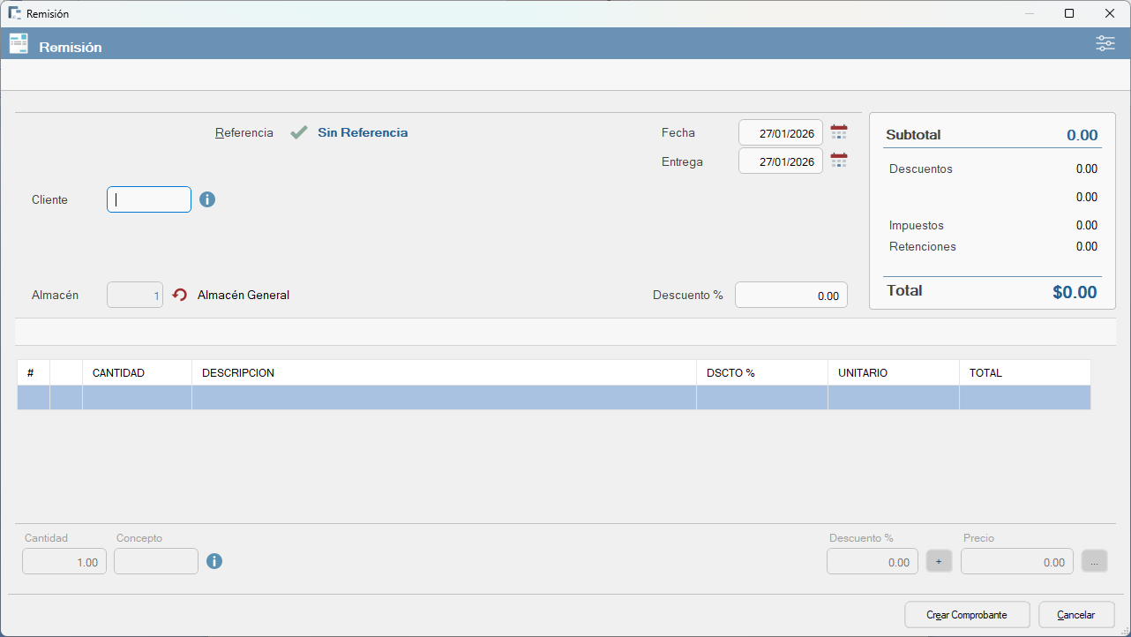Click the CANTIDAD column header
This screenshot has width=1131, height=637.
[x=137, y=372]
